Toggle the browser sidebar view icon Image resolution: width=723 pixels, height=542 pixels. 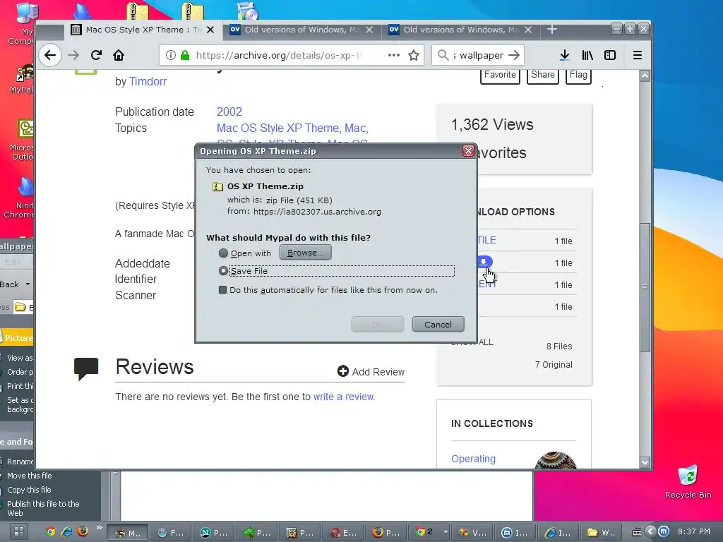[610, 55]
